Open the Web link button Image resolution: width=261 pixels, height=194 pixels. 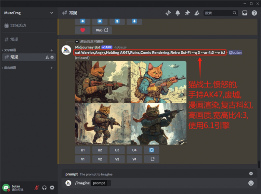click(102, 30)
